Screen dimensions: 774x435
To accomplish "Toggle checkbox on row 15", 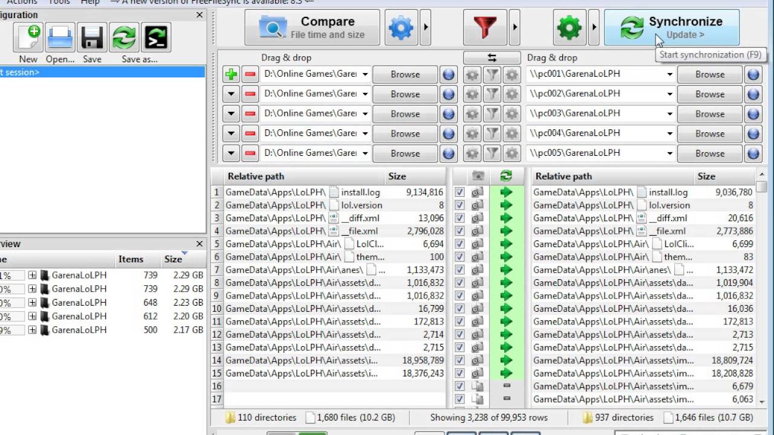I will (460, 373).
